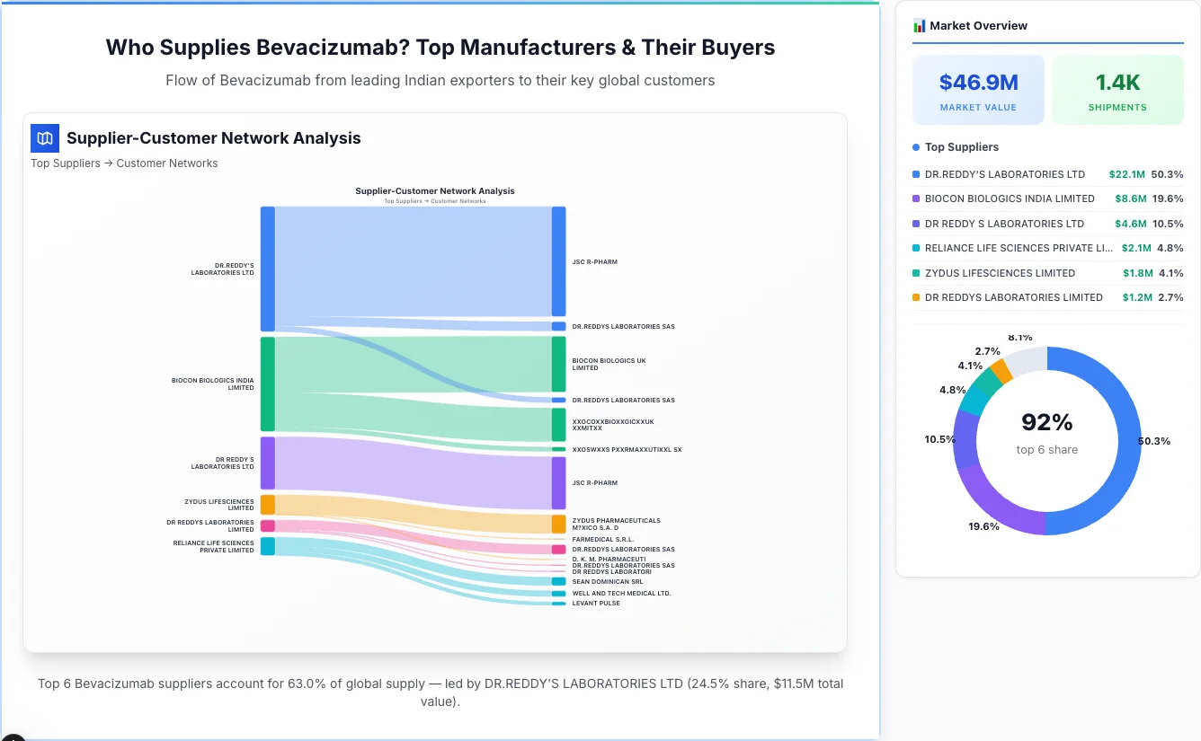This screenshot has height=741, width=1201.
Task: Toggle the DR REDDY S LABORATORIES LTD supplier row
Action: pos(1034,224)
